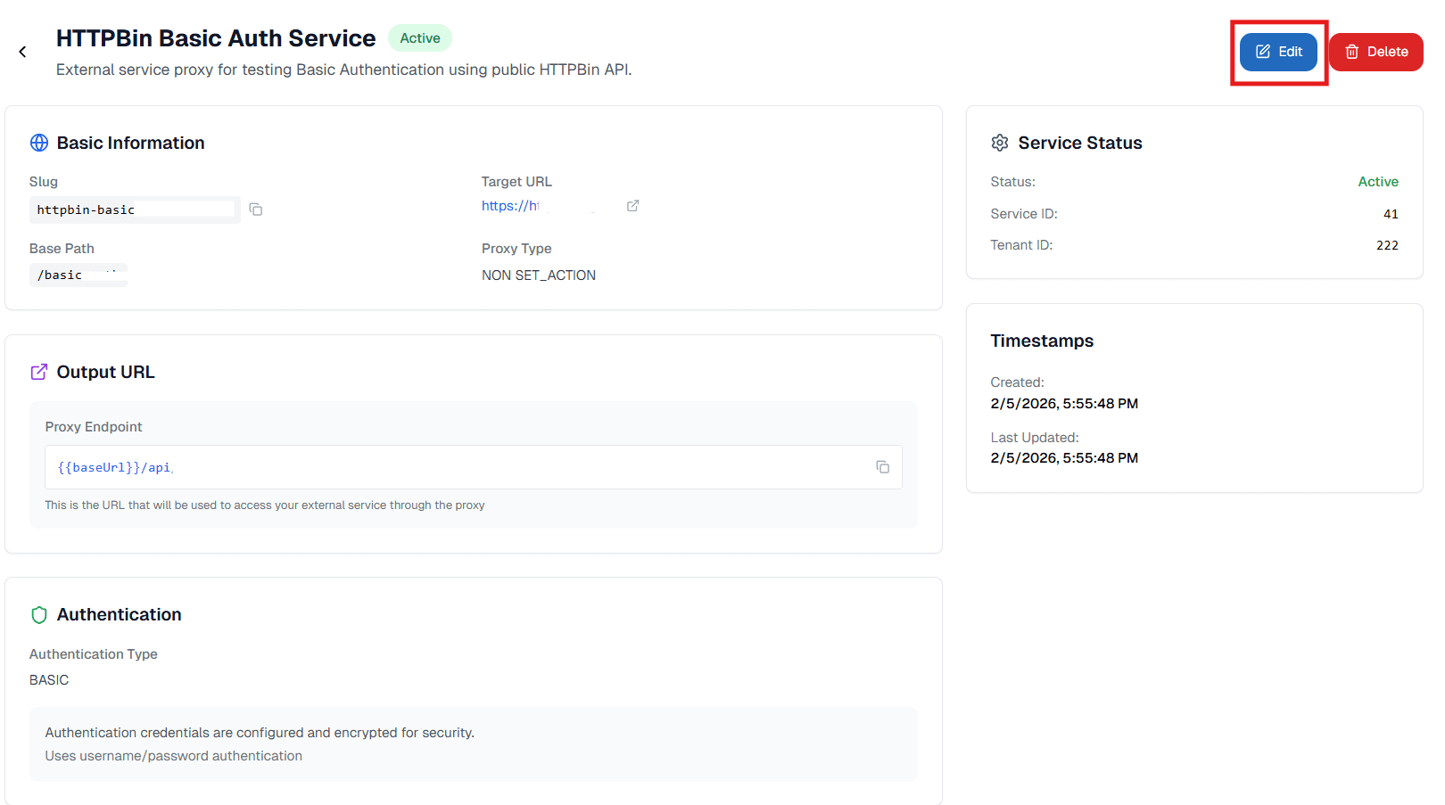The width and height of the screenshot is (1445, 805).
Task: Click the Service ID value 41
Action: pyautogui.click(x=1391, y=213)
